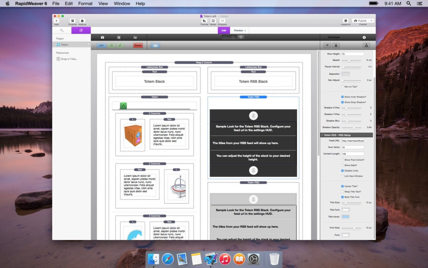This screenshot has width=428, height=268.
Task: Select the wrench setup tab in sidebar
Action: (62, 30)
